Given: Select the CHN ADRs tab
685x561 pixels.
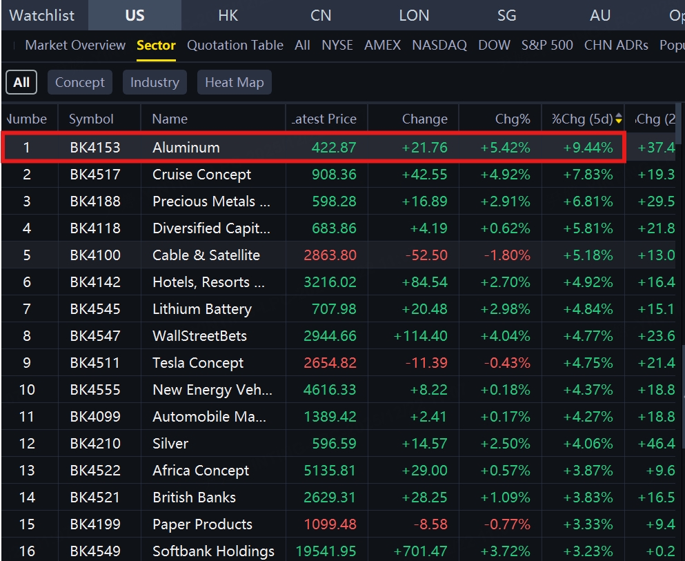Looking at the screenshot, I should click(616, 46).
